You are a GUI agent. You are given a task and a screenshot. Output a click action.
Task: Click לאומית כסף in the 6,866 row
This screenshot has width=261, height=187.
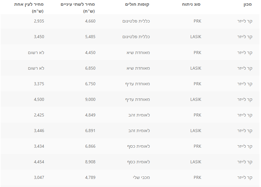click(139, 146)
